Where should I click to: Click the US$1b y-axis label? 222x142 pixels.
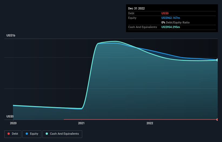coord(11,35)
